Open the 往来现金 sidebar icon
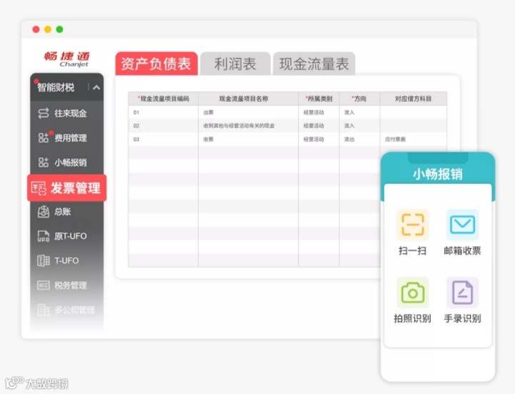The width and height of the screenshot is (515, 394). pos(44,113)
